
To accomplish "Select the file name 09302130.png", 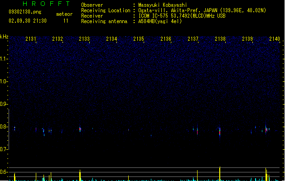I will tap(25, 12).
